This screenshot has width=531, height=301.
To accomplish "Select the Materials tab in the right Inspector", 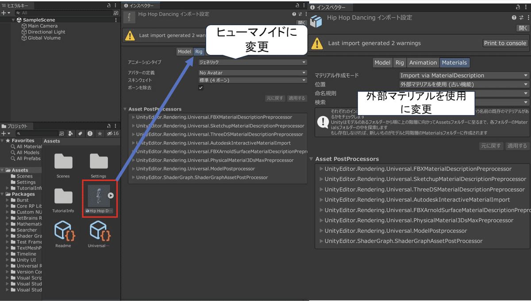I will [454, 63].
